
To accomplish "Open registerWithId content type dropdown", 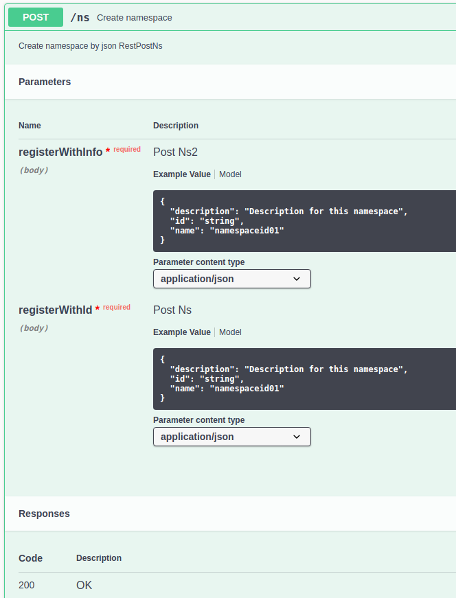I will click(x=232, y=437).
